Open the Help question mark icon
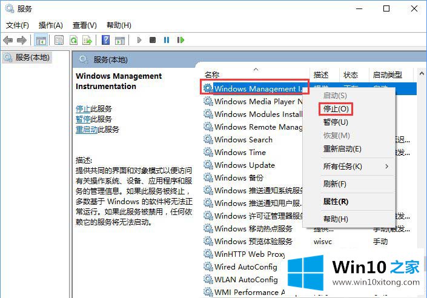The width and height of the screenshot is (427, 298). click(x=105, y=41)
